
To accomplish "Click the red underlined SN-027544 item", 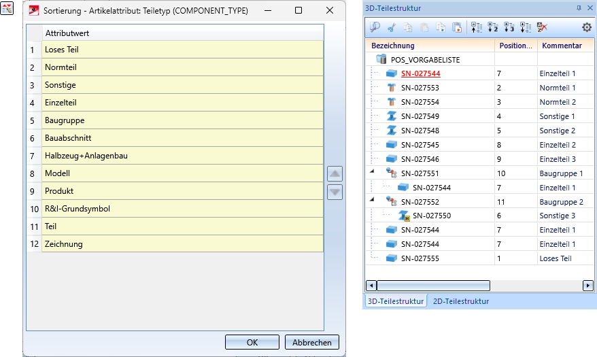I will point(420,73).
